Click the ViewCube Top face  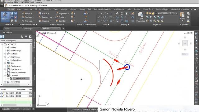click(185, 44)
